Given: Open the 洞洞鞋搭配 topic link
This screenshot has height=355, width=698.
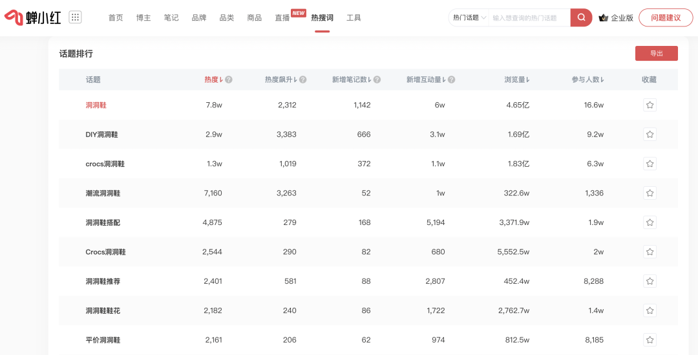Looking at the screenshot, I should (103, 222).
